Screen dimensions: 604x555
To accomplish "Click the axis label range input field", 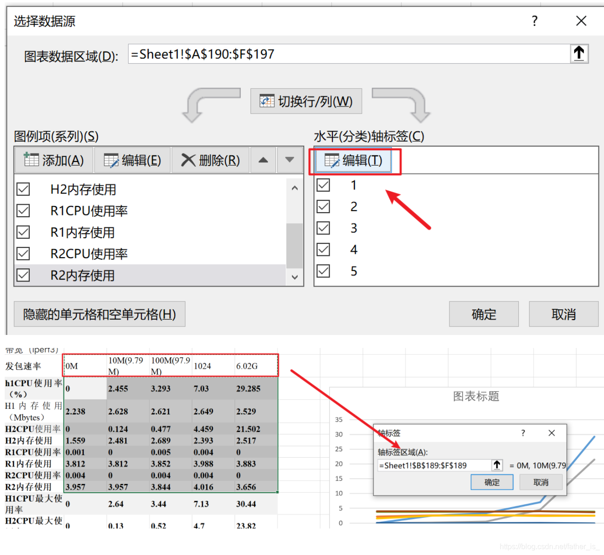I will pyautogui.click(x=434, y=465).
